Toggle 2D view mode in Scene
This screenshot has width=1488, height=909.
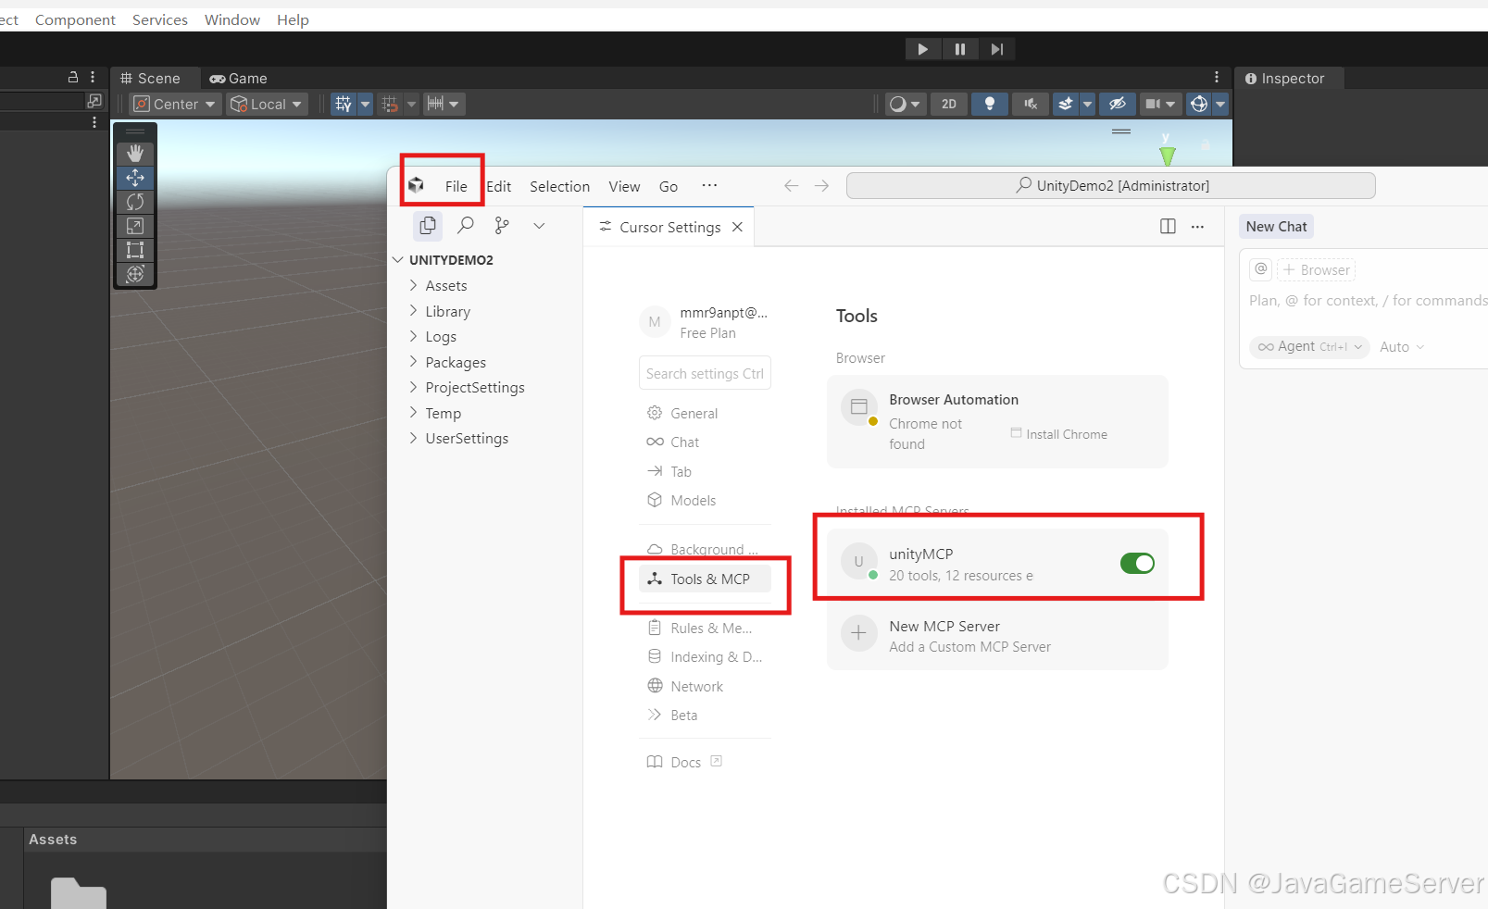pyautogui.click(x=949, y=104)
